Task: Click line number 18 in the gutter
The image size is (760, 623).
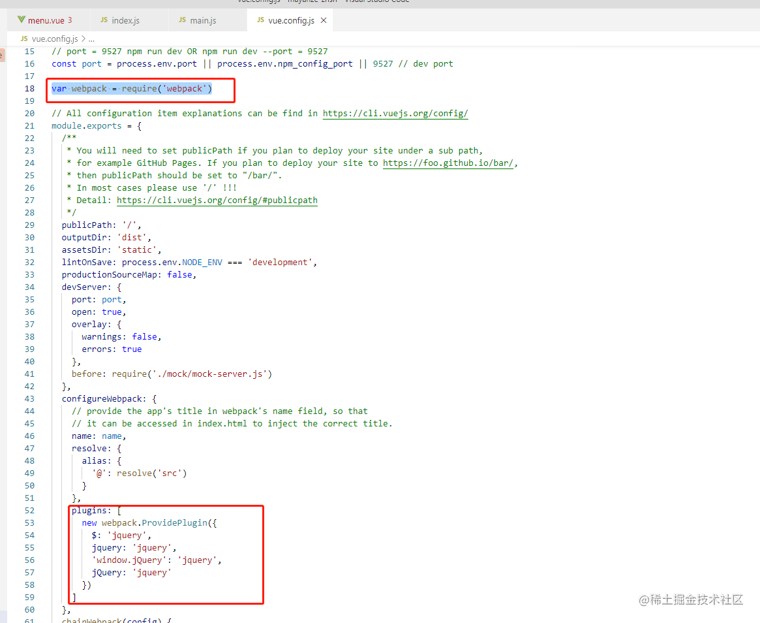Action: click(29, 88)
